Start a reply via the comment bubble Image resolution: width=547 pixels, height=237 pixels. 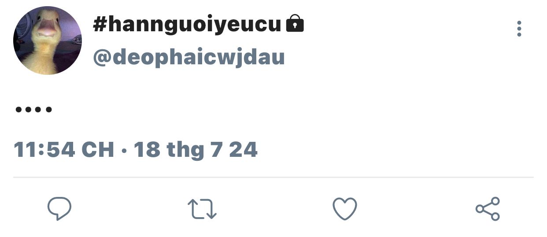point(59,209)
